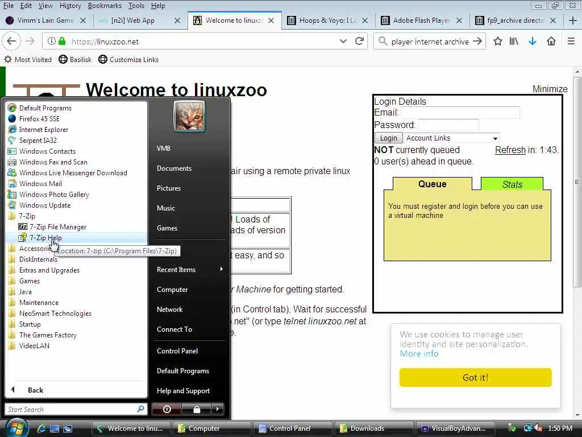Click the Got it! cookie button

click(476, 378)
